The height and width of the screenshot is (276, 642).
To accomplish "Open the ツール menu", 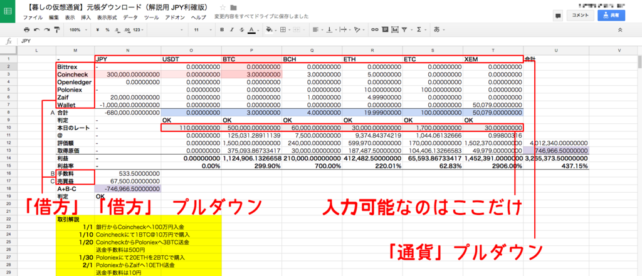I will click(x=152, y=18).
